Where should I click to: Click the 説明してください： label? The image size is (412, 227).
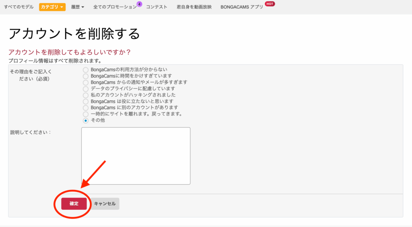[x=31, y=132]
